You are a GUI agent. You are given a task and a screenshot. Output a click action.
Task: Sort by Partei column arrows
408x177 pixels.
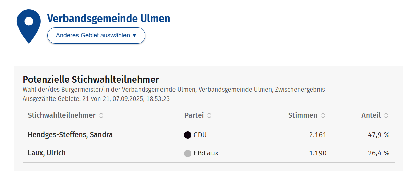(x=209, y=116)
